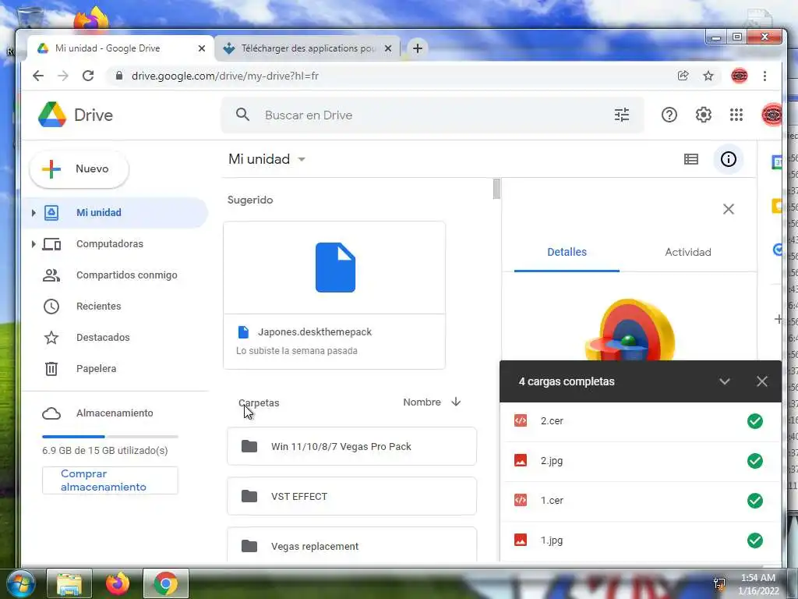
Task: Open the Win 11/10/8/7 Vegas Pro Pack folder
Action: coord(351,447)
